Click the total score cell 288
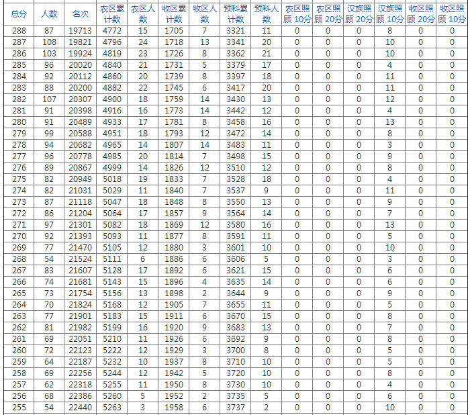 pos(19,31)
